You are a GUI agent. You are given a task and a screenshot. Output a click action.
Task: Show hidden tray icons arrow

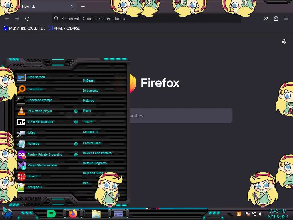click(x=230, y=214)
